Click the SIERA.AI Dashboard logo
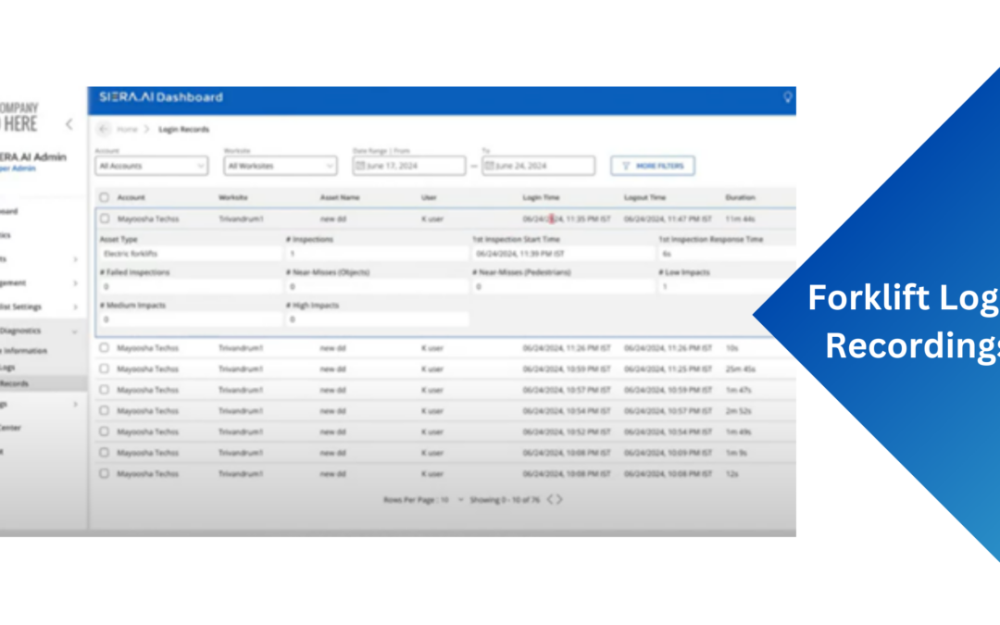This screenshot has width=1000, height=625. [x=161, y=97]
